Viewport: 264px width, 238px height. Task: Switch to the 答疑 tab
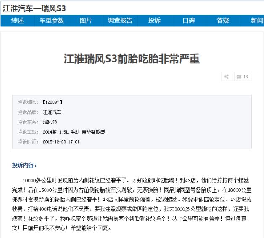(223, 21)
